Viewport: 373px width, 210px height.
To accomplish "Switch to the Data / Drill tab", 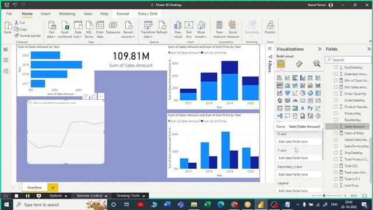I will pos(147,14).
